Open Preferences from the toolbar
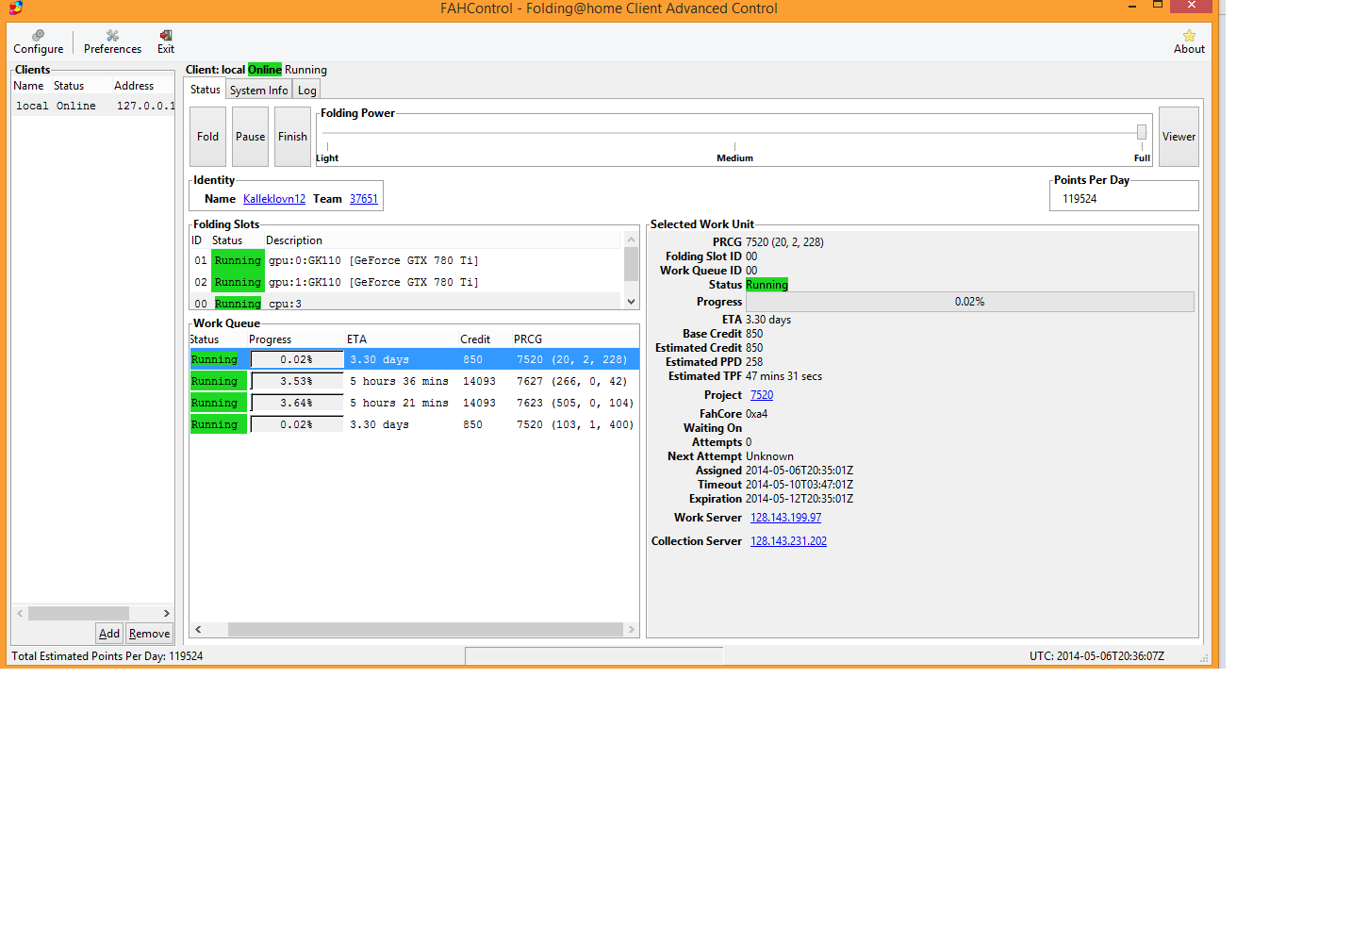 click(112, 41)
